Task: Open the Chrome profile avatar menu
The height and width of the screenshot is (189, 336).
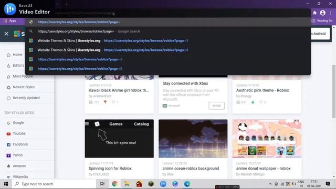Action: [323, 13]
